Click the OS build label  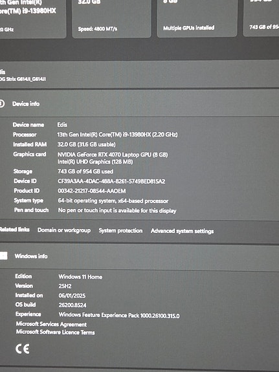(x=26, y=304)
